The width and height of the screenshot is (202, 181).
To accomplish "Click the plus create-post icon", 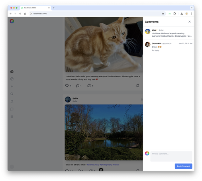I will tap(12, 87).
